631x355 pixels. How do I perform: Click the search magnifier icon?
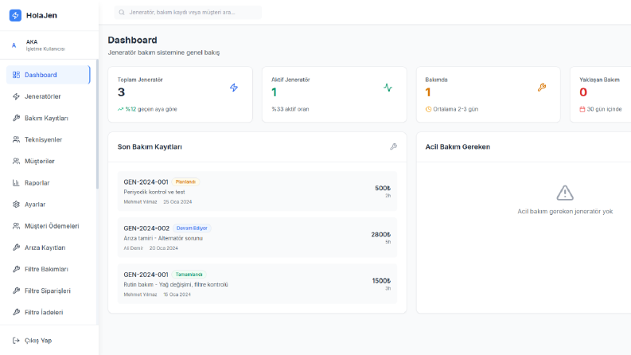point(122,13)
